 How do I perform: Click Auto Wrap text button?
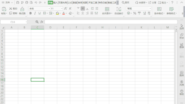point(119,11)
